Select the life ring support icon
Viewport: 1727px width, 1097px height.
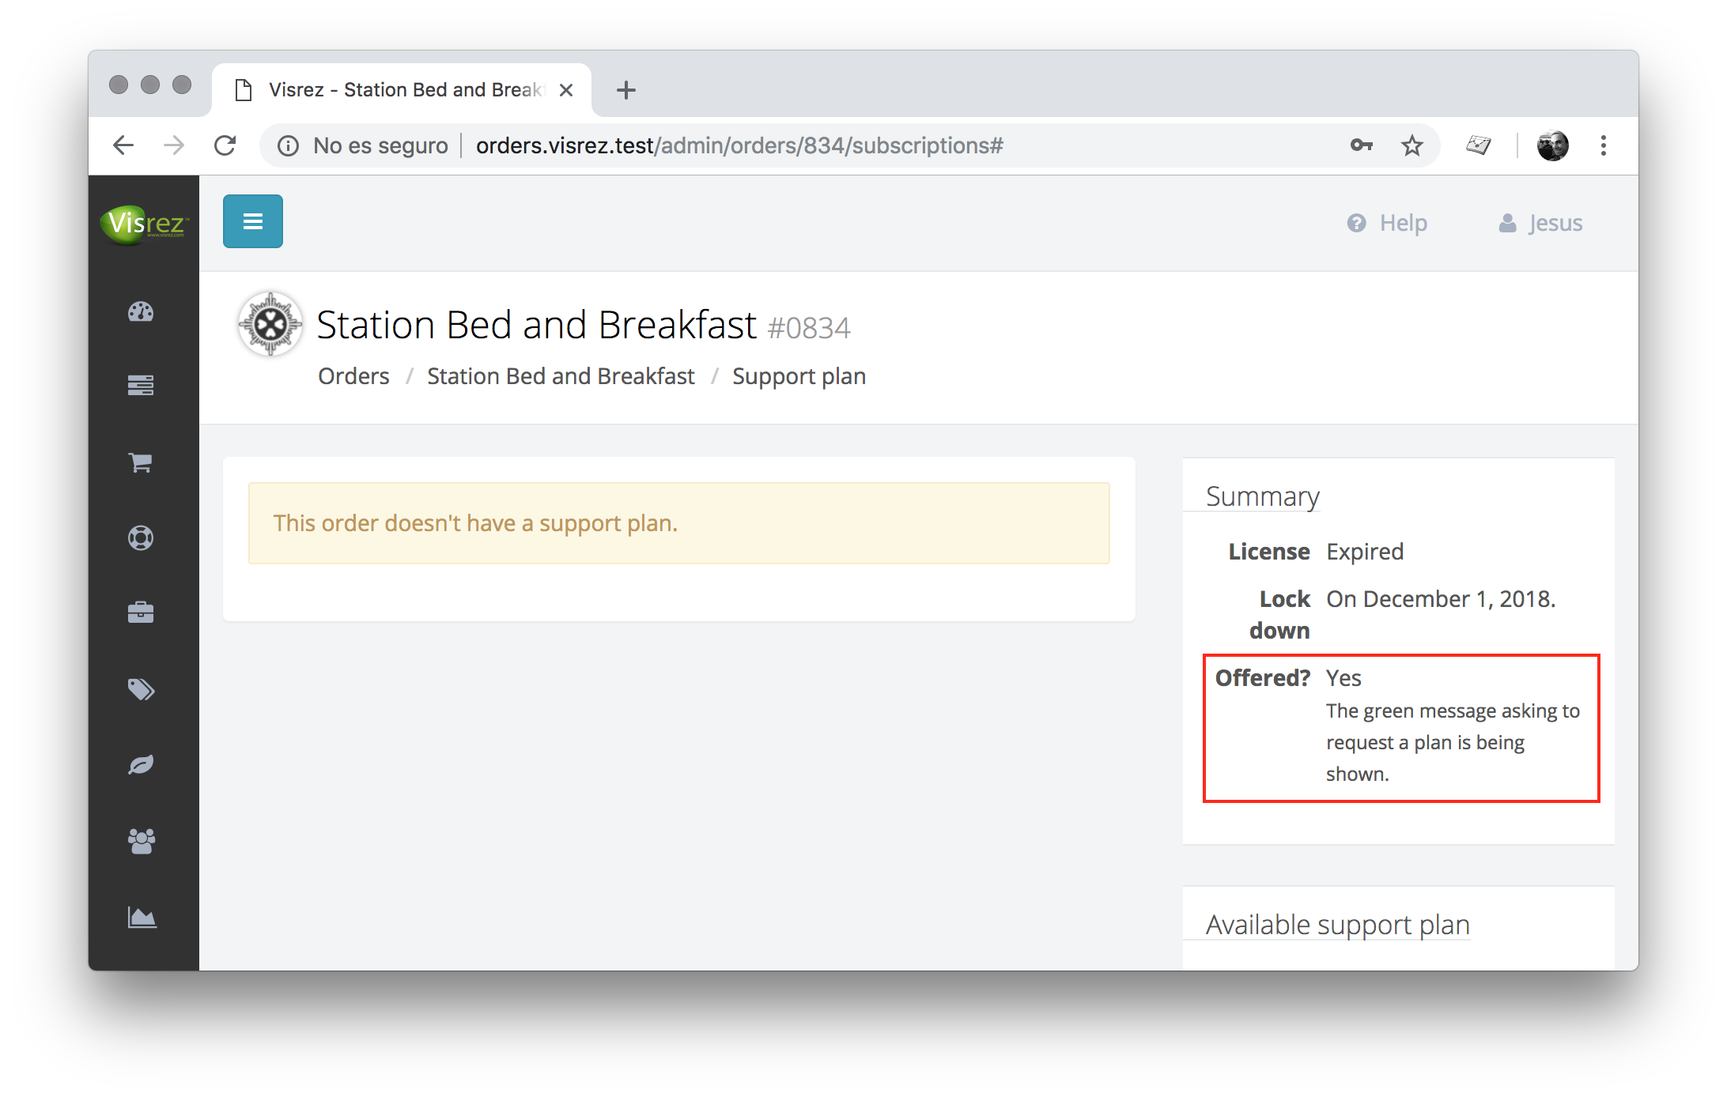pos(141,537)
